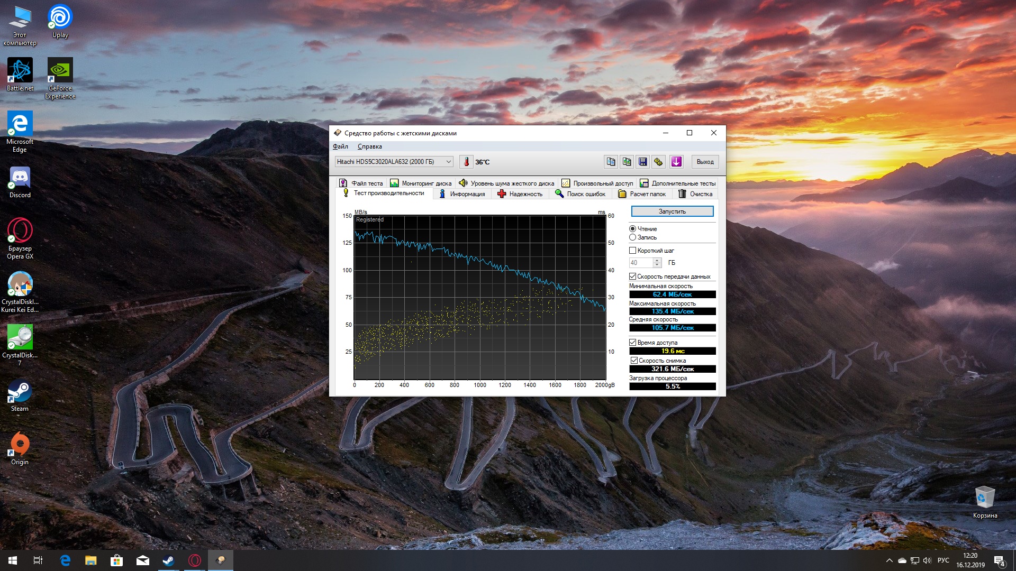Click the thermometer temperature icon
1016x571 pixels.
pyautogui.click(x=466, y=162)
